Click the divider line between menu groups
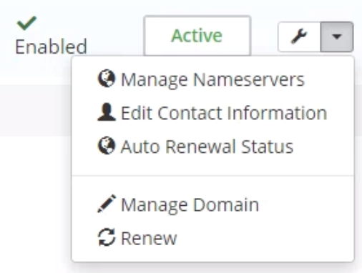Image resolution: width=362 pixels, height=273 pixels. tap(213, 176)
